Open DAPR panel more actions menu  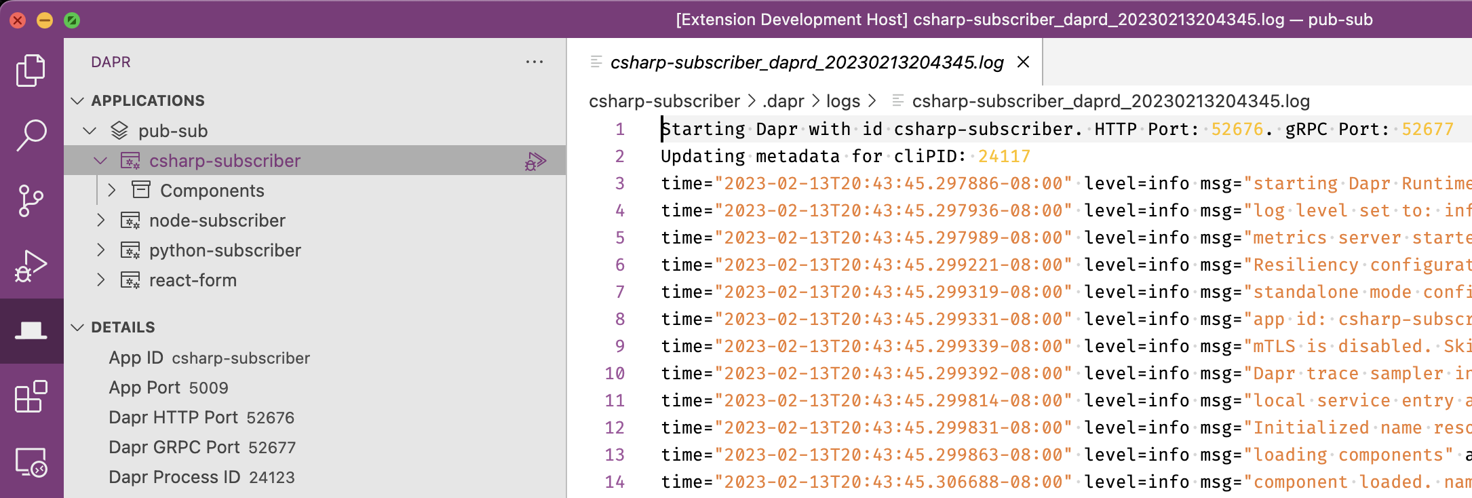coord(535,62)
